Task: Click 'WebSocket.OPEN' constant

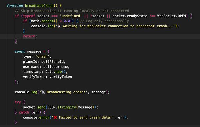Action: pos(172,16)
